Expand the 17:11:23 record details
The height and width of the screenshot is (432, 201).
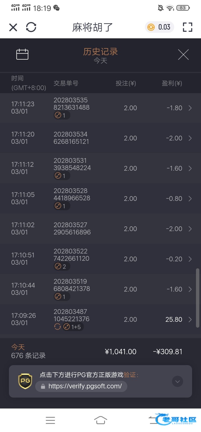click(190, 108)
